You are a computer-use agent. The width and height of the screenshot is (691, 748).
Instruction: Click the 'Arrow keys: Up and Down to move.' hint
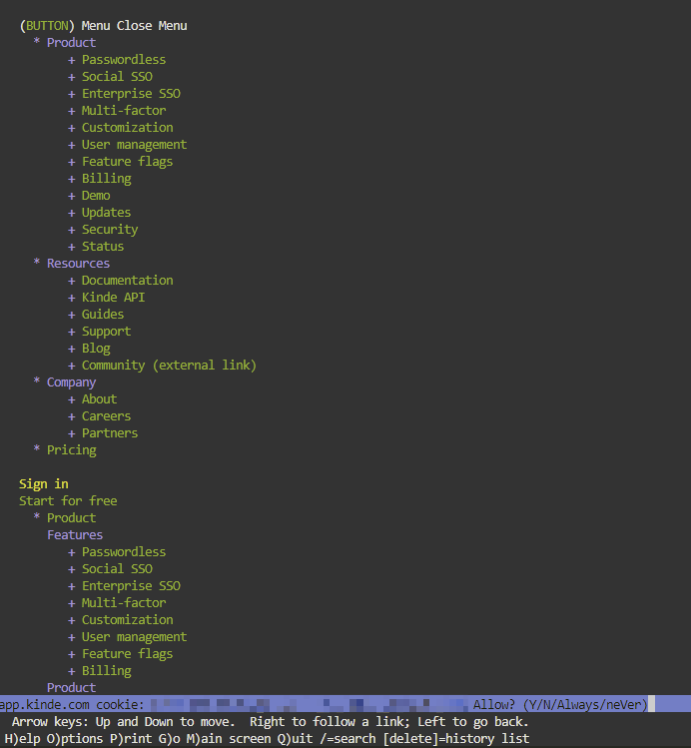(124, 722)
